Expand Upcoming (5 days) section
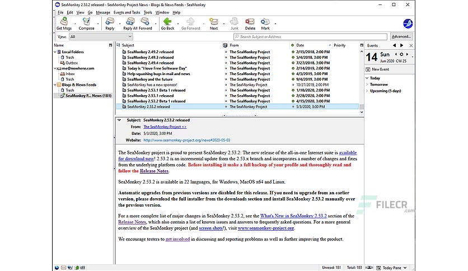 (367, 91)
